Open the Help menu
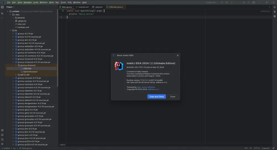Image resolution: width=277 pixels, height=150 pixels. [x=84, y=2]
